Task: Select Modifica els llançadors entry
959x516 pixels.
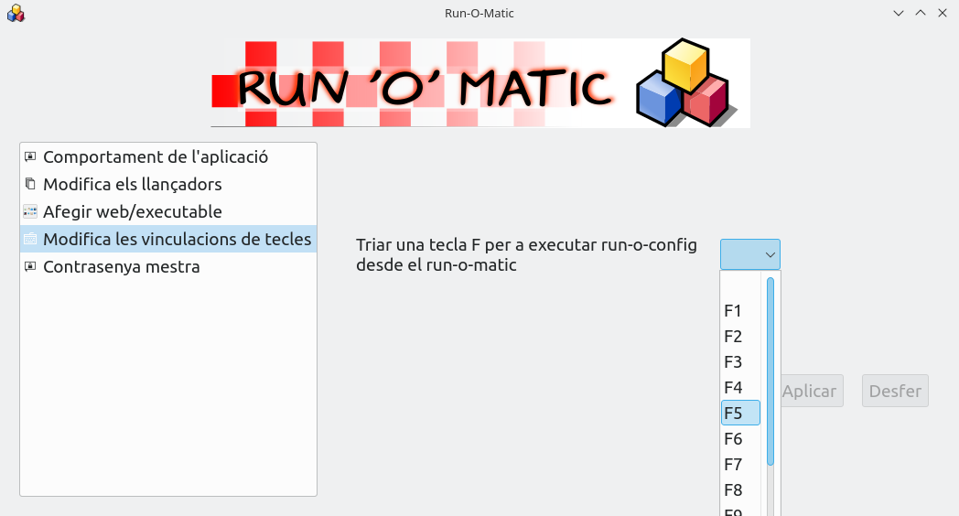Action: coord(168,184)
